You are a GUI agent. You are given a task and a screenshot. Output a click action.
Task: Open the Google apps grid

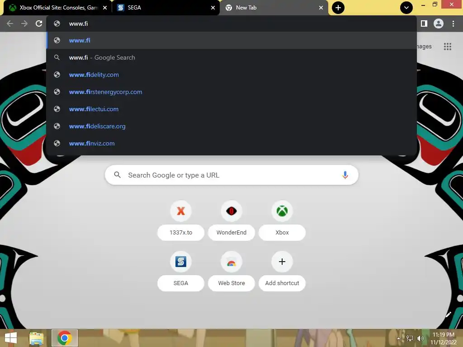[447, 47]
